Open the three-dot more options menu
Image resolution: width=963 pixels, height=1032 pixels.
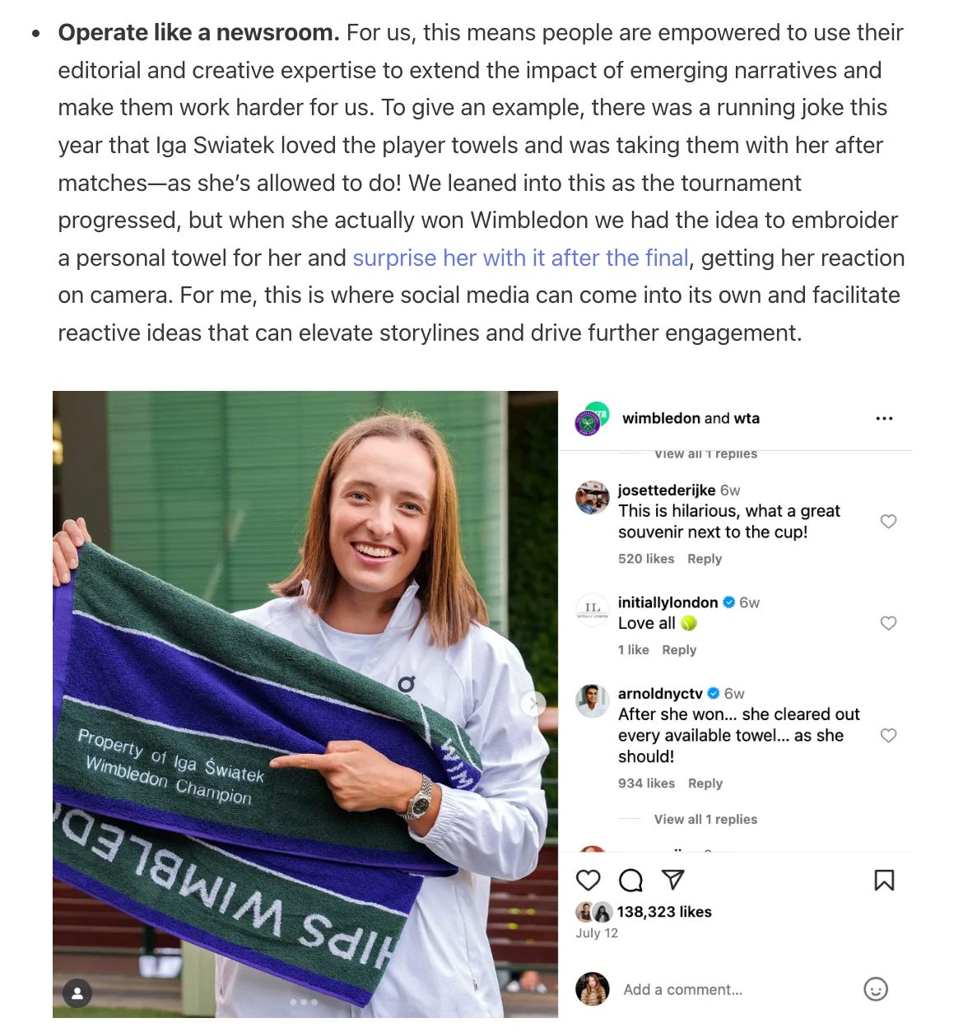tap(884, 418)
